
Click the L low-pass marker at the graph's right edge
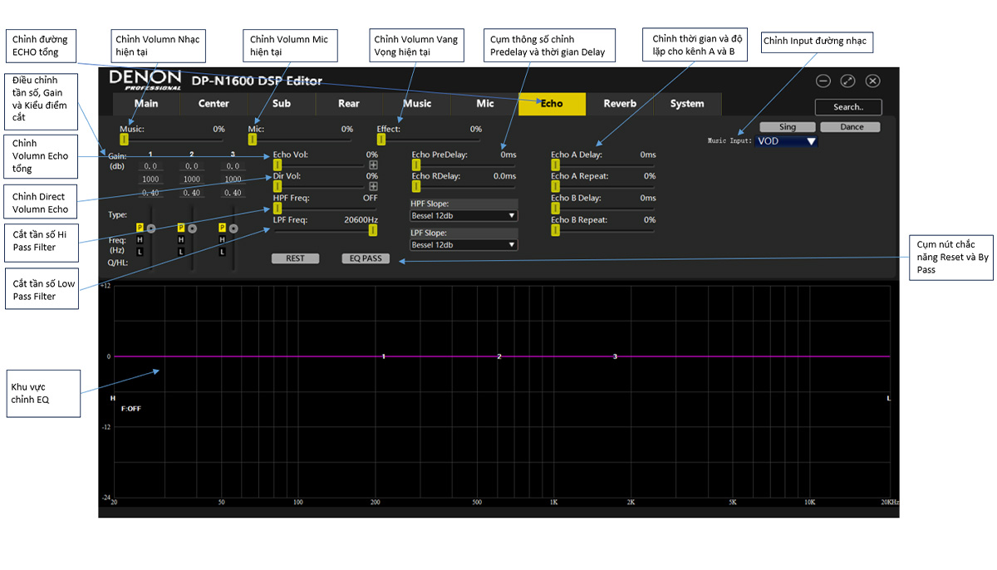pos(888,398)
